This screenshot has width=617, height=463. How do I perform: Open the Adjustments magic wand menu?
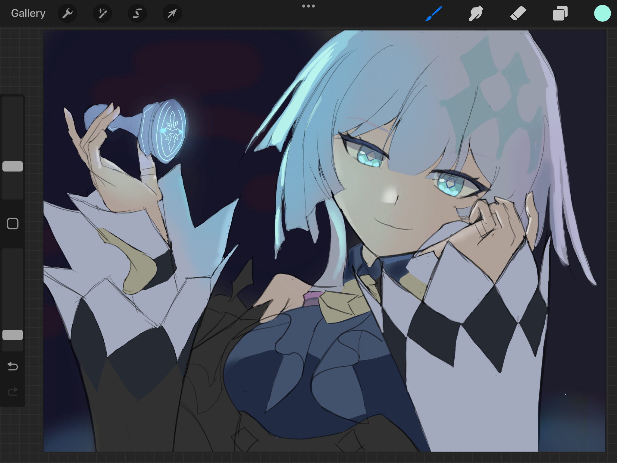102,13
